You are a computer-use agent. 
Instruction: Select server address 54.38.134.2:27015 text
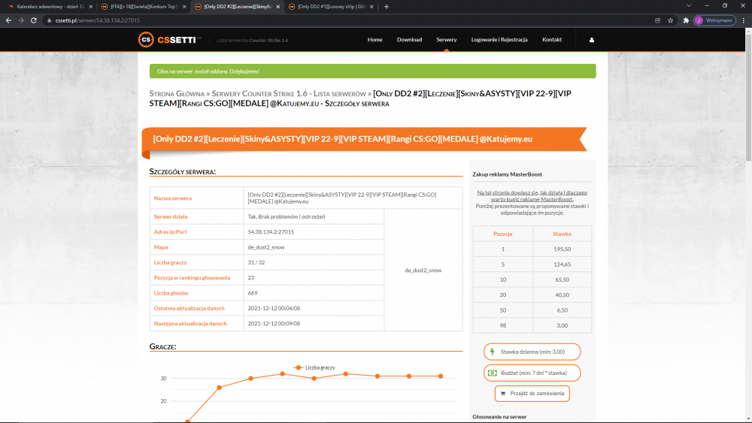pos(271,232)
